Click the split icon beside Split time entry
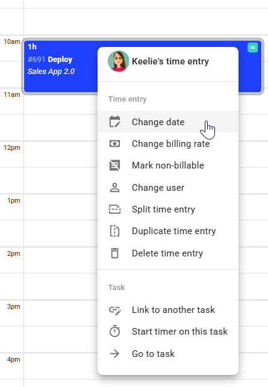268x387 pixels. coord(114,209)
